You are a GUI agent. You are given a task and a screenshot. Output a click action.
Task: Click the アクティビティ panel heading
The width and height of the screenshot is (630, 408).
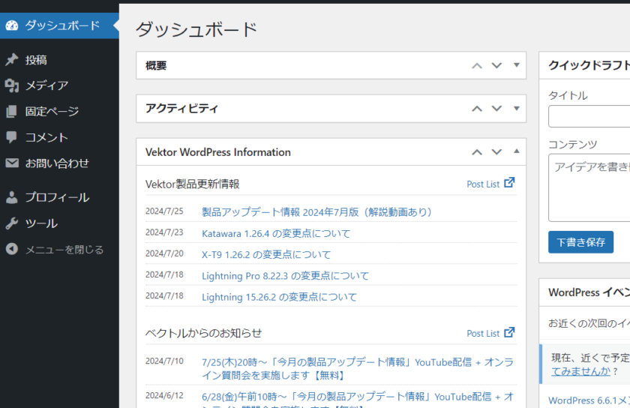pyautogui.click(x=181, y=109)
